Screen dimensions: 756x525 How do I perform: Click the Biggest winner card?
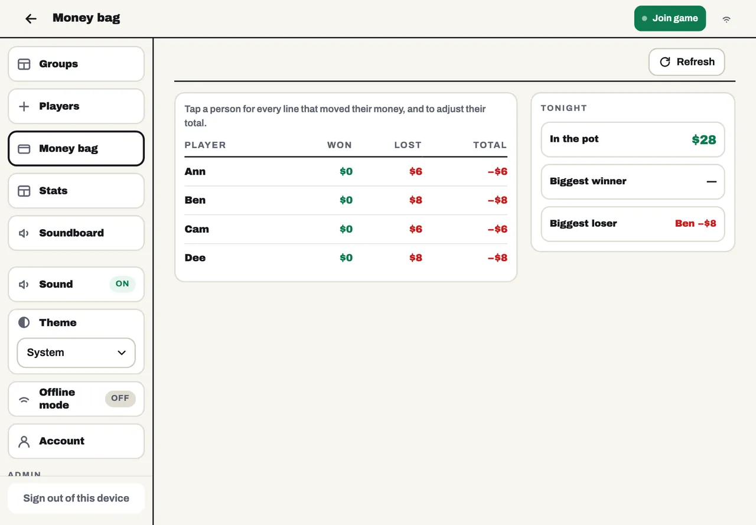[x=633, y=181]
